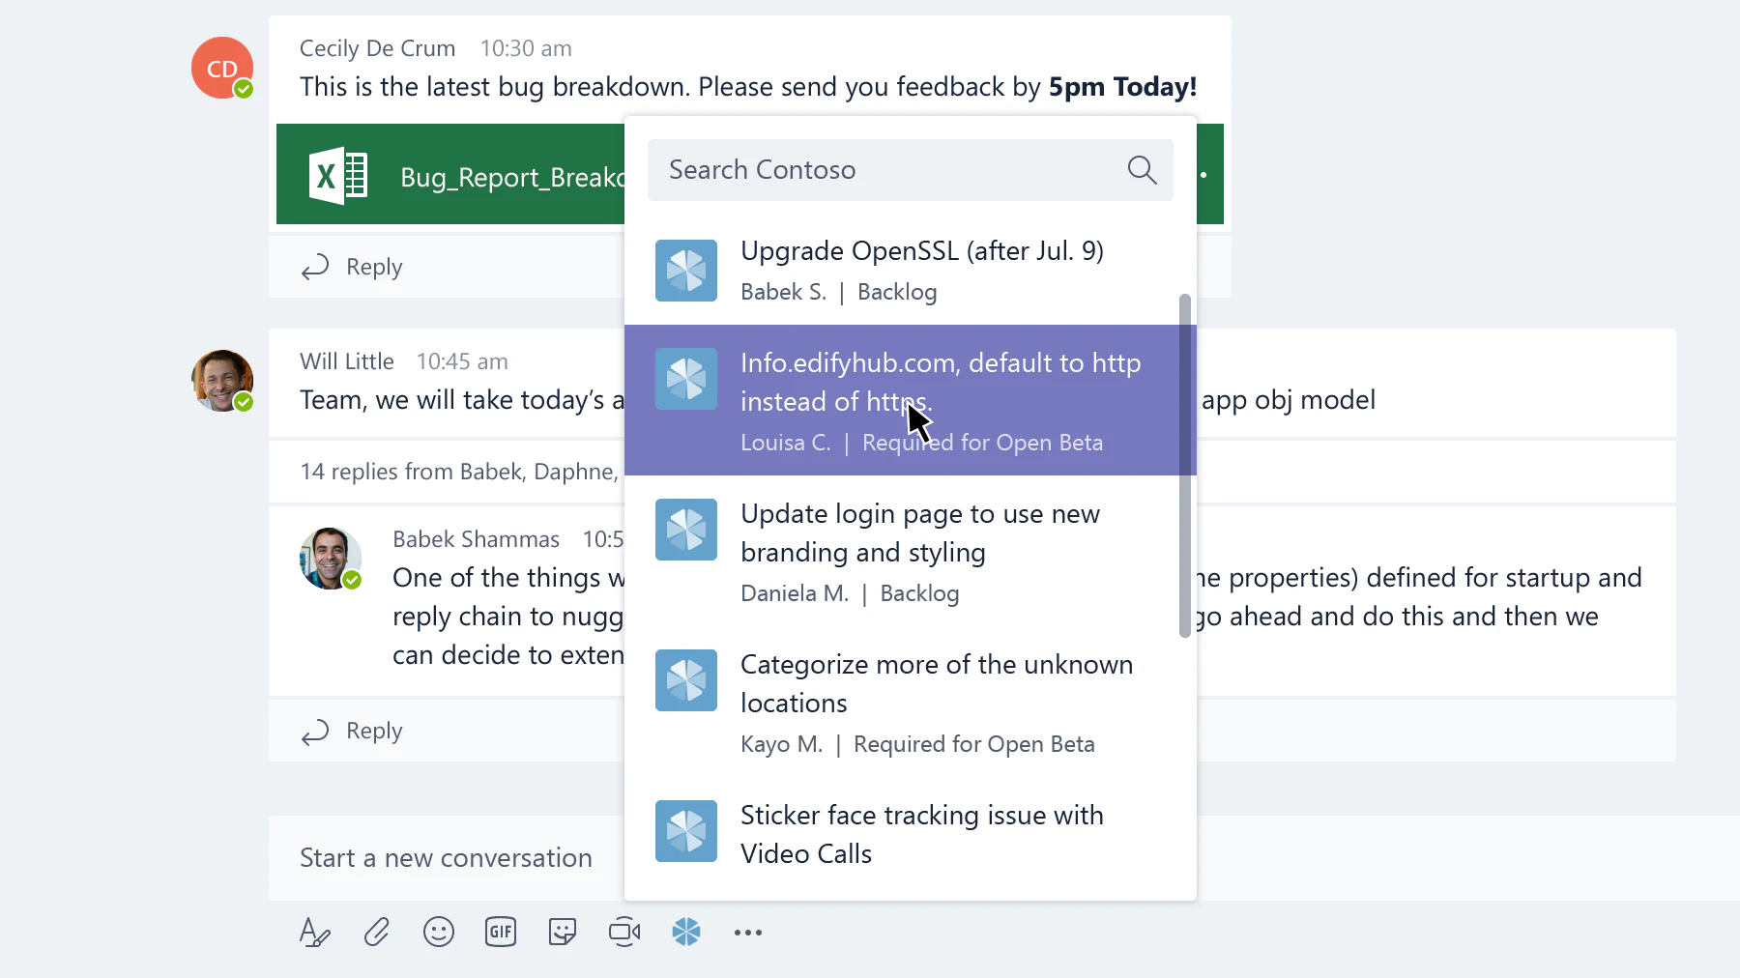Start a meeting with the video camera icon
The width and height of the screenshot is (1740, 978).
pos(624,932)
